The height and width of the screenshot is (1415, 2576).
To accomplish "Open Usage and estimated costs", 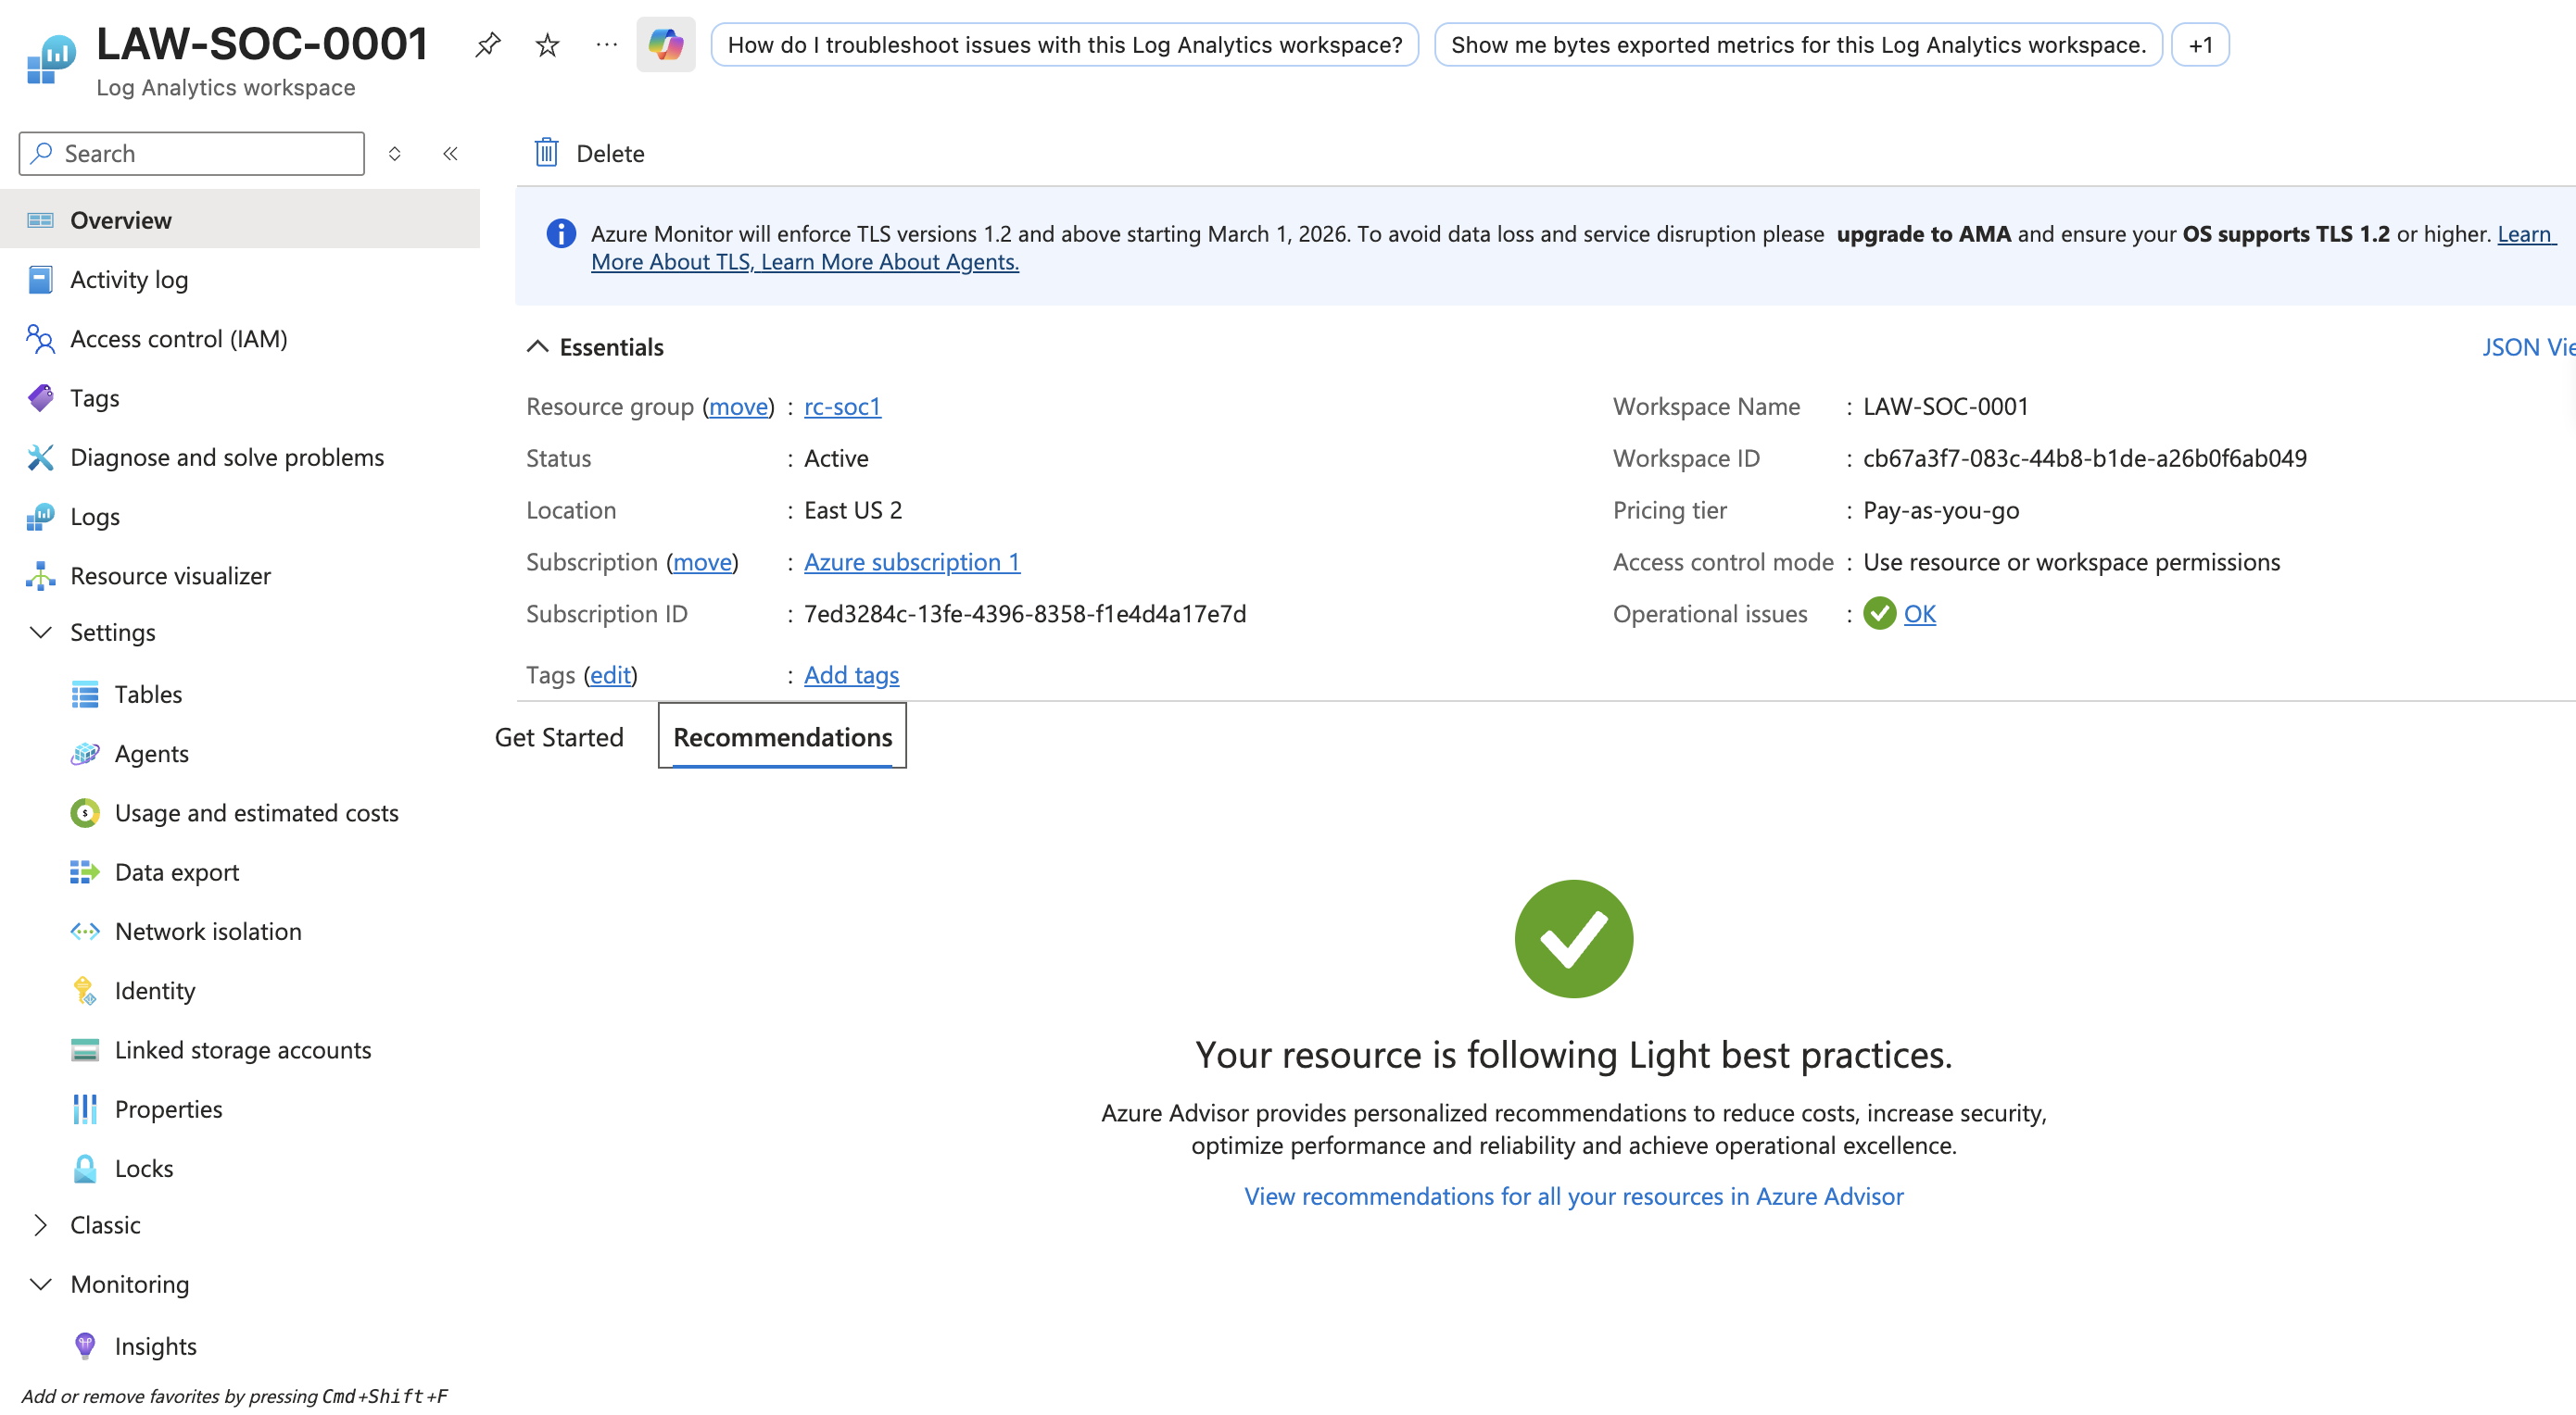I will (x=256, y=812).
